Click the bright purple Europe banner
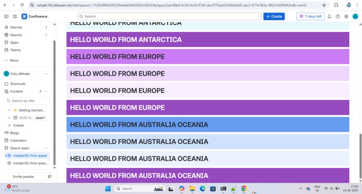The height and width of the screenshot is (194, 362). [x=208, y=57]
